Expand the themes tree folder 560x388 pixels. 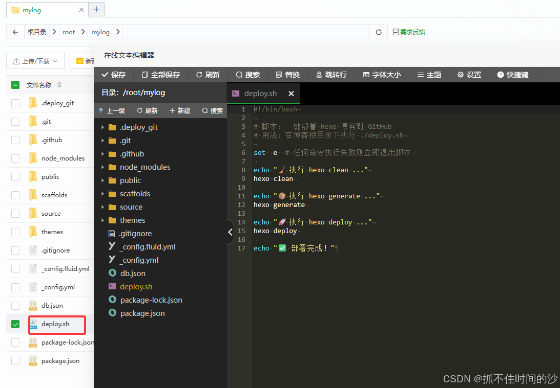(x=102, y=220)
